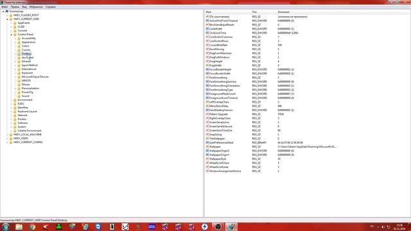411x231 pixels.
Task: Select the Keyboard Layout key
Action: coord(27,112)
